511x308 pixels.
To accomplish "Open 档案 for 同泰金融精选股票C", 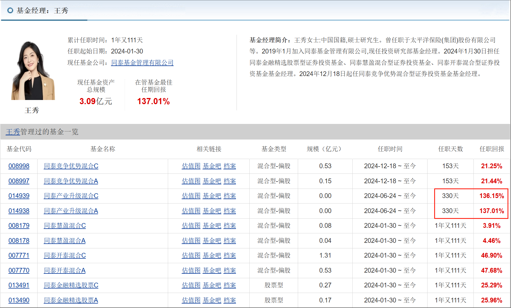I will tap(230, 285).
